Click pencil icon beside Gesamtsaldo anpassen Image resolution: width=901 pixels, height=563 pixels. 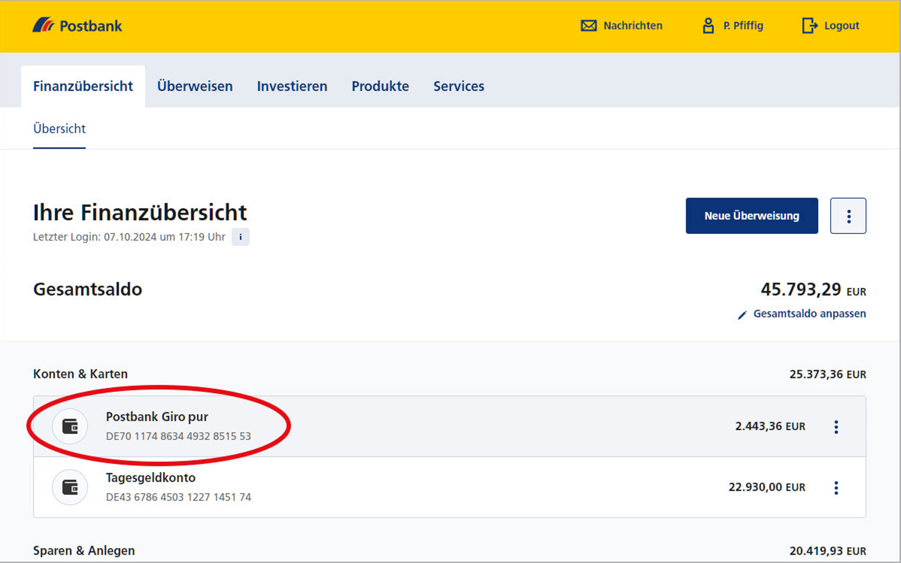[x=742, y=315]
